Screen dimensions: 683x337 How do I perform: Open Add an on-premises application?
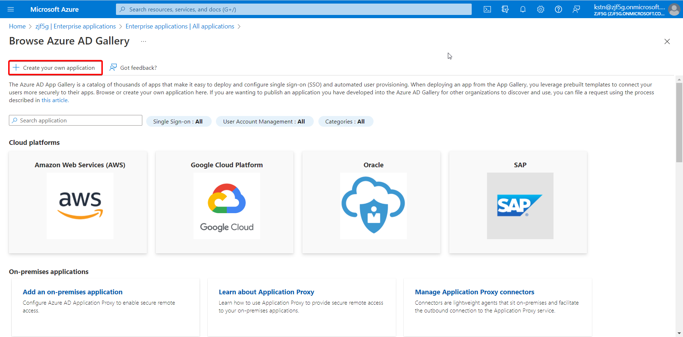tap(73, 292)
